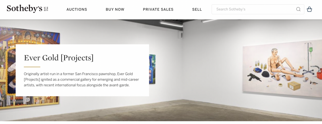Click the cardboard box in the right painting
This screenshot has width=322, height=124.
point(294,86)
